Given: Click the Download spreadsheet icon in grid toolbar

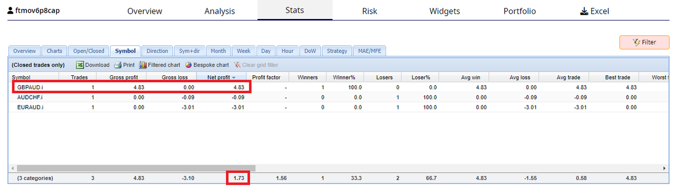Looking at the screenshot, I should coord(80,65).
